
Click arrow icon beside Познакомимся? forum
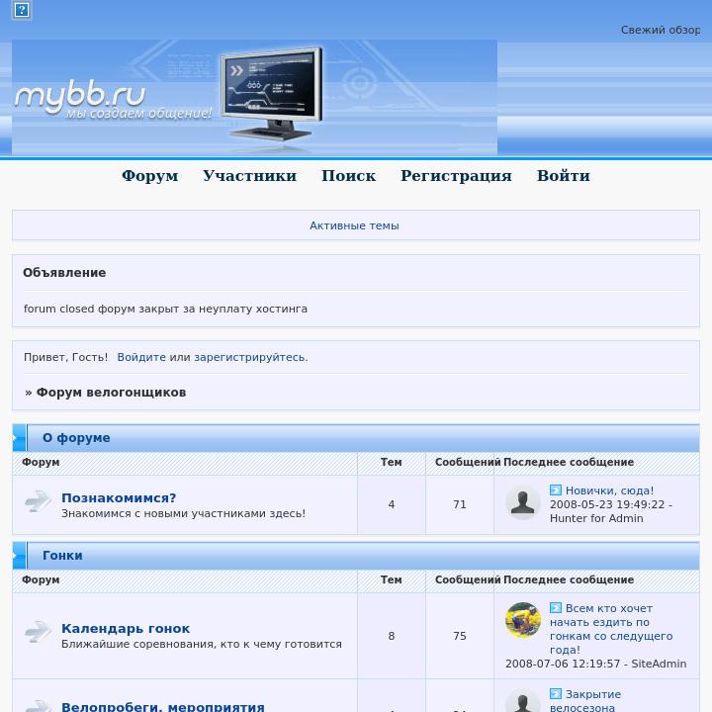click(x=38, y=501)
